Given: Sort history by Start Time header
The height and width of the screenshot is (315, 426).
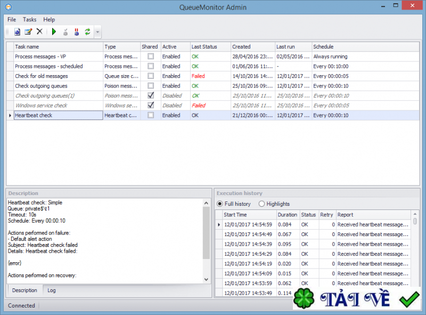Looking at the screenshot, I should point(248,215).
